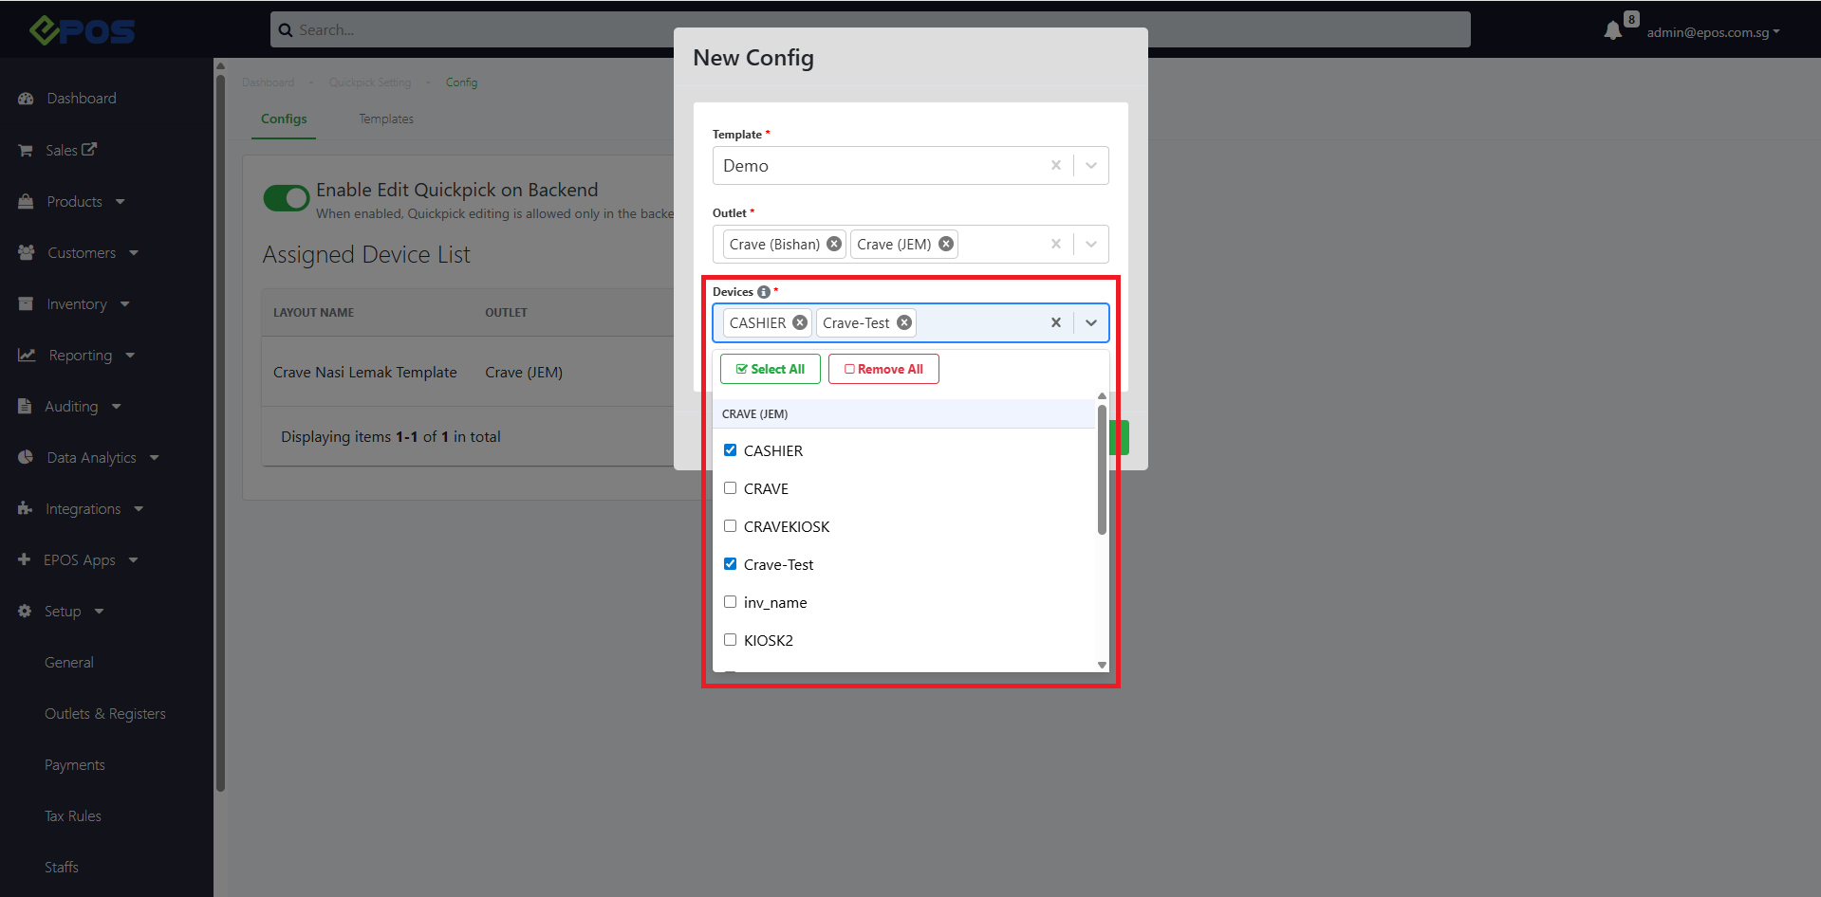Switch to the Templates tab
This screenshot has width=1821, height=897.
coord(385,119)
